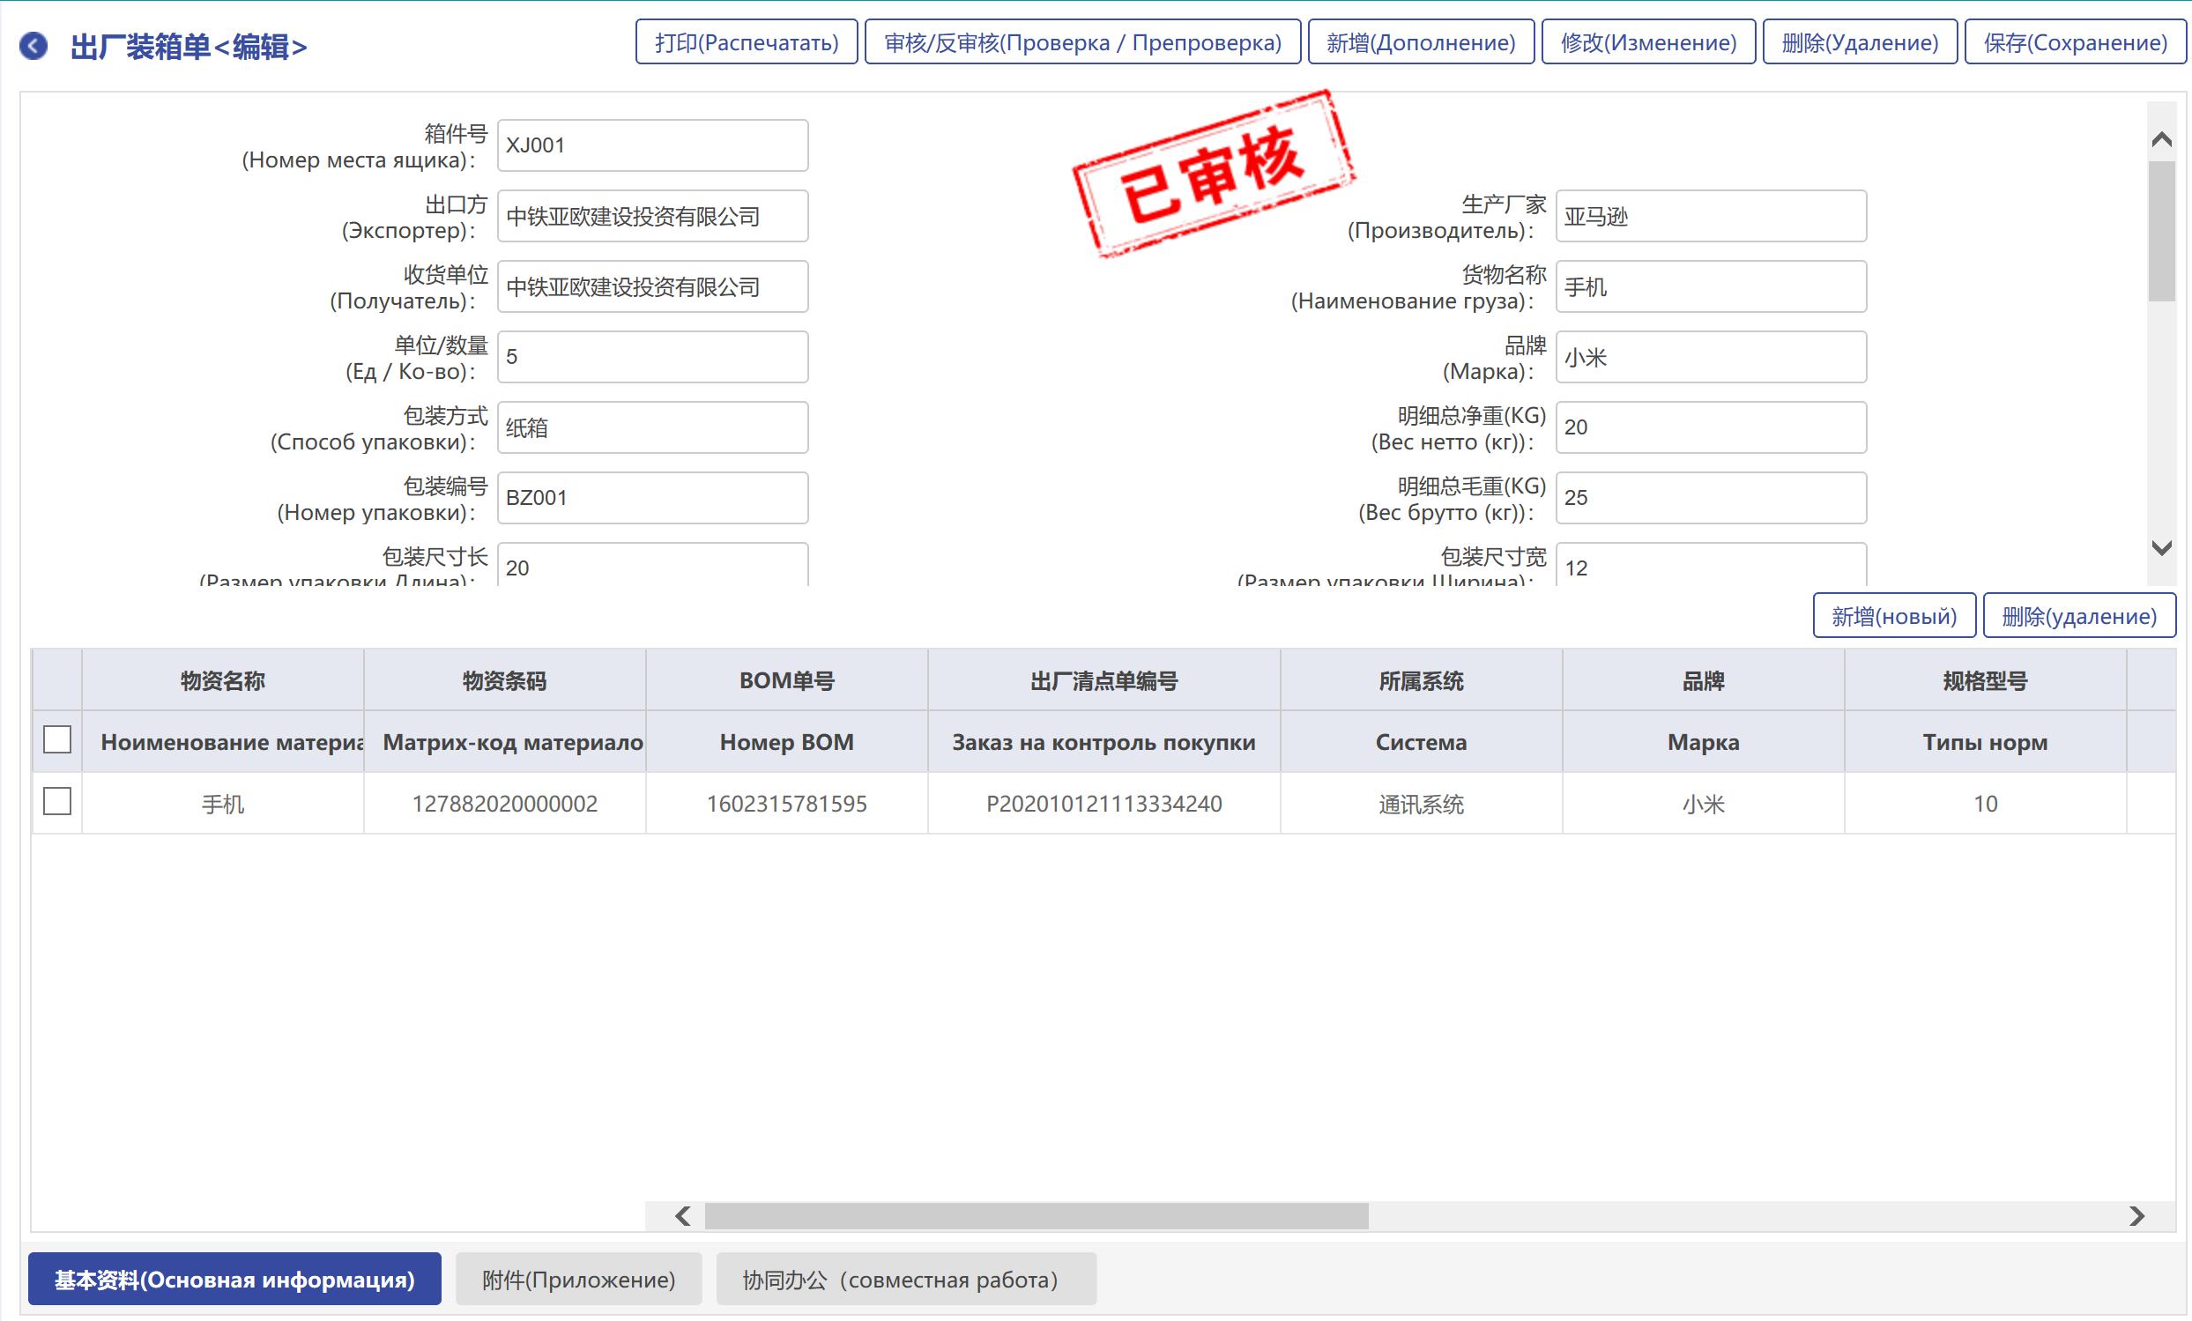Image resolution: width=2192 pixels, height=1321 pixels.
Task: Click the 箱件号 field containing XJ001
Action: [652, 145]
